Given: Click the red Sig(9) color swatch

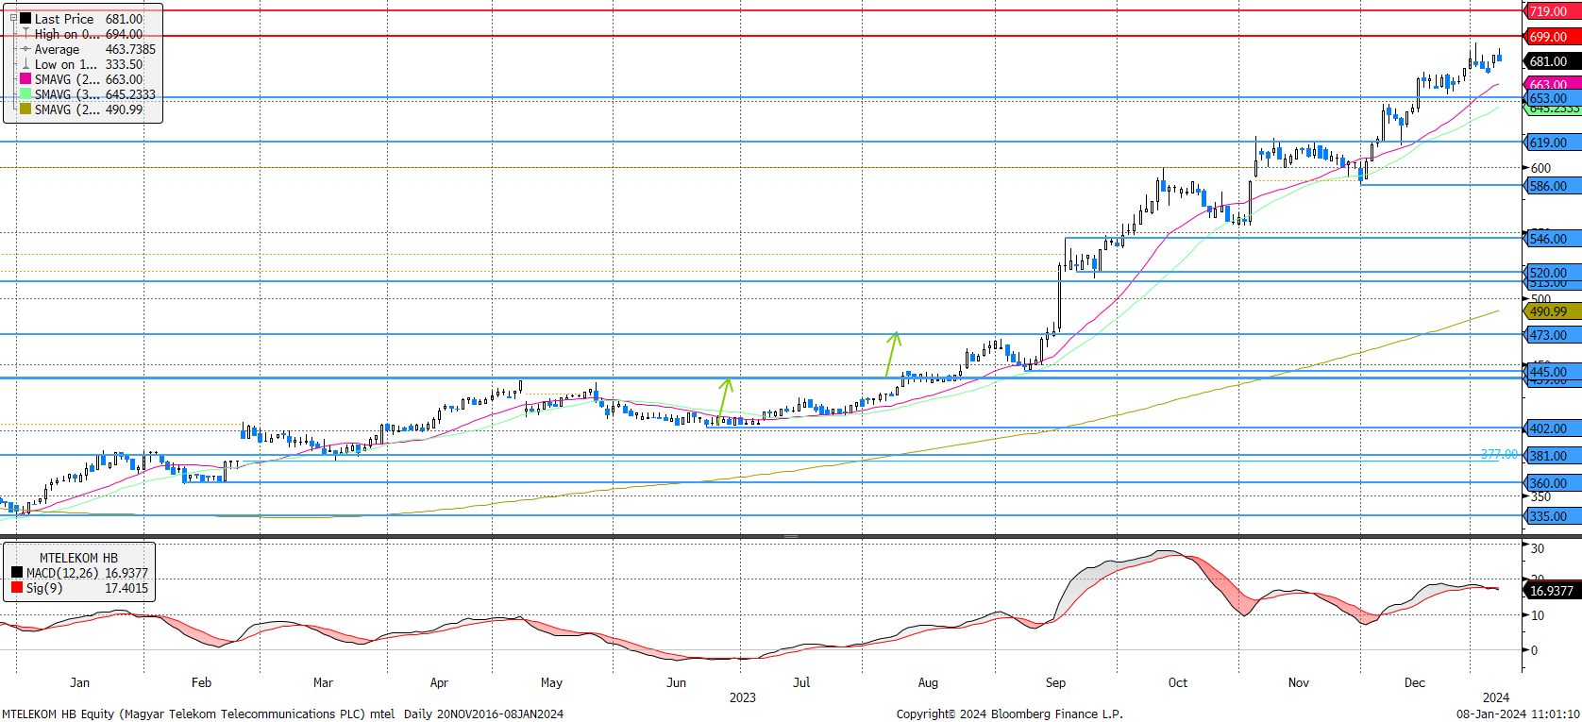Looking at the screenshot, I should tap(17, 588).
